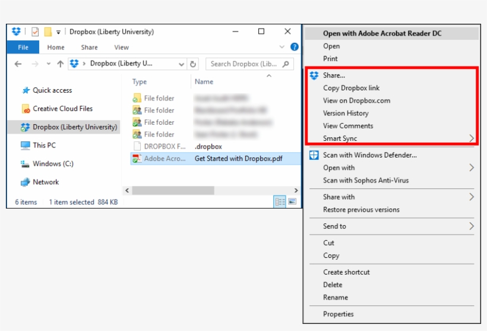487x331 pixels.
Task: Click the Forward navigation arrow
Action: 35,64
